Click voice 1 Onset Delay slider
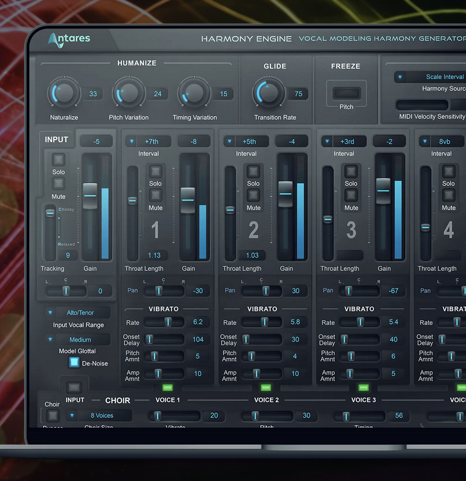Image resolution: width=466 pixels, height=481 pixels. click(x=164, y=339)
